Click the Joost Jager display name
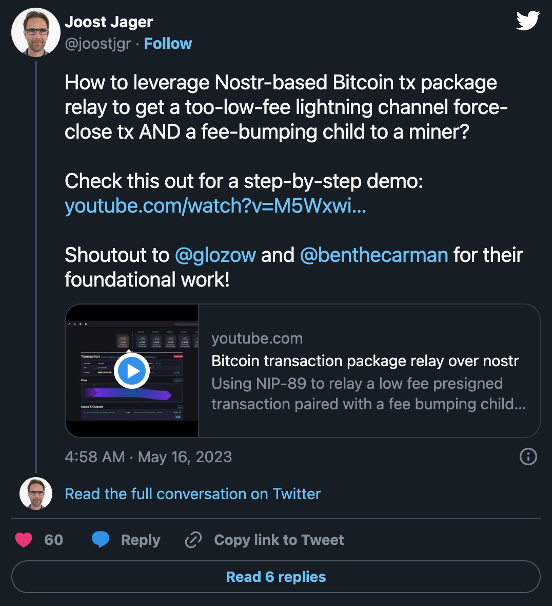The height and width of the screenshot is (606, 552). coord(109,22)
